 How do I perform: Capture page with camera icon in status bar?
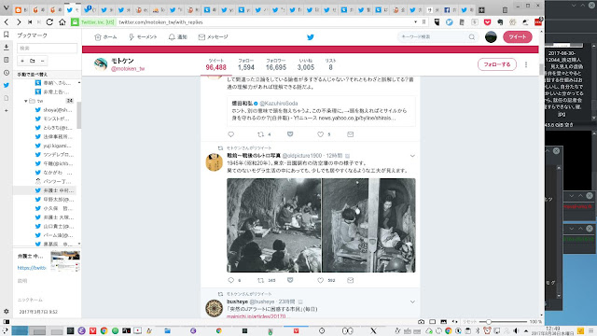point(421,321)
